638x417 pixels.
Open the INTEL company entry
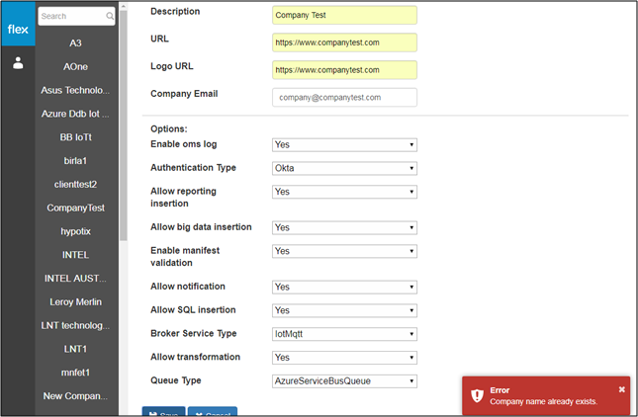[x=76, y=255]
